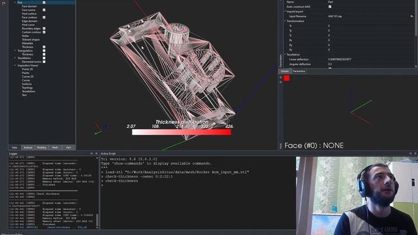Viewport: 418px width, 235px height.
Task: Click the browse icon beside Input filename
Action: (412, 16)
